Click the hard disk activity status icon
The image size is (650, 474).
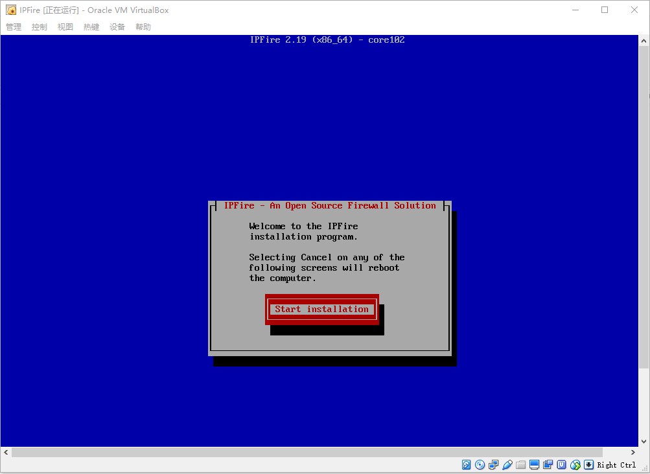pyautogui.click(x=467, y=464)
